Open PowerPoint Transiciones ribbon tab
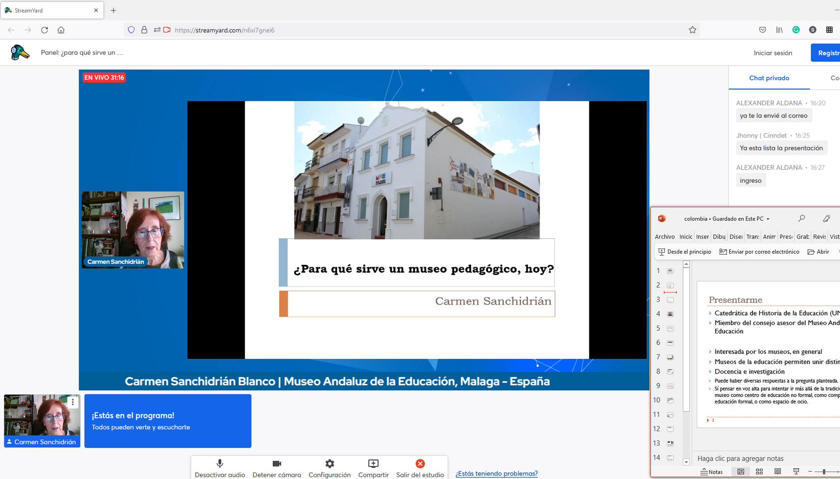 pos(753,237)
